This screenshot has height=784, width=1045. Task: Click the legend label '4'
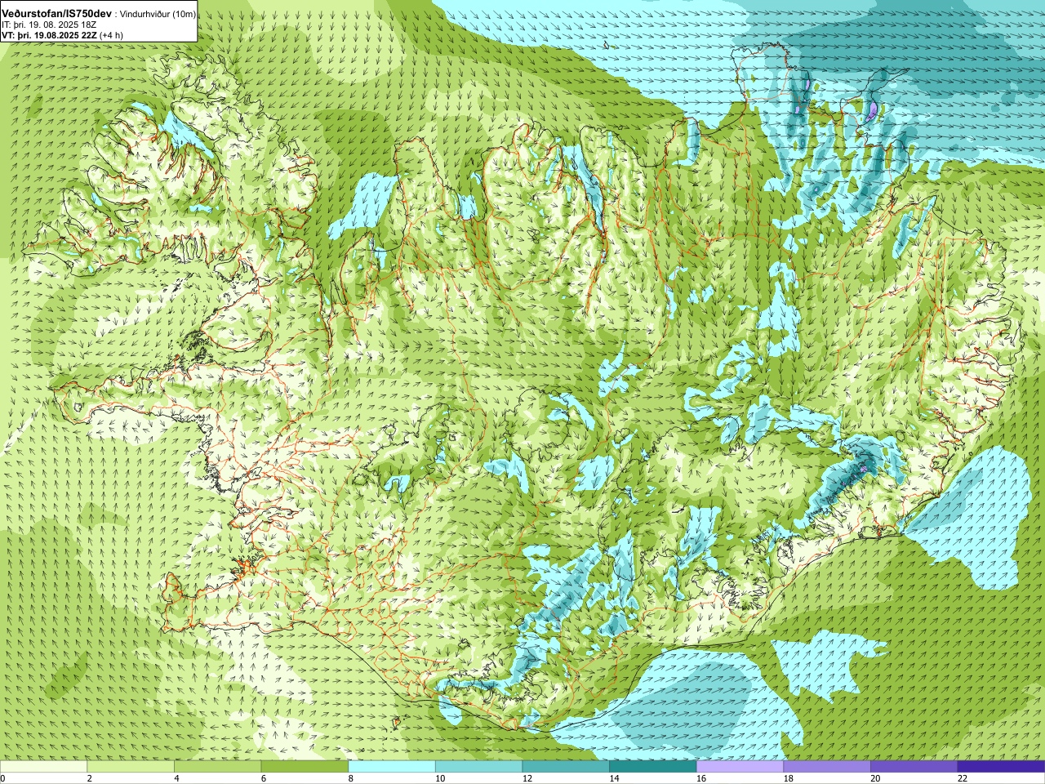[x=177, y=779]
